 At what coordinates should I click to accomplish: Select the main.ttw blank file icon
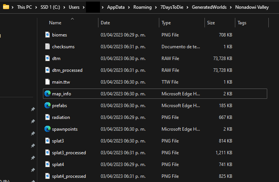coord(48,82)
